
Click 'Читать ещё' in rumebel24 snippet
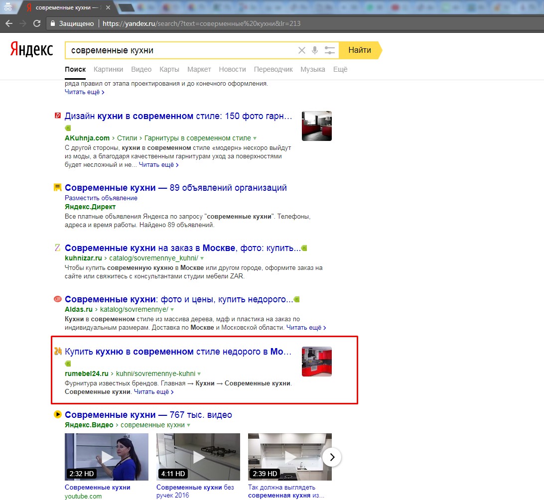(154, 392)
